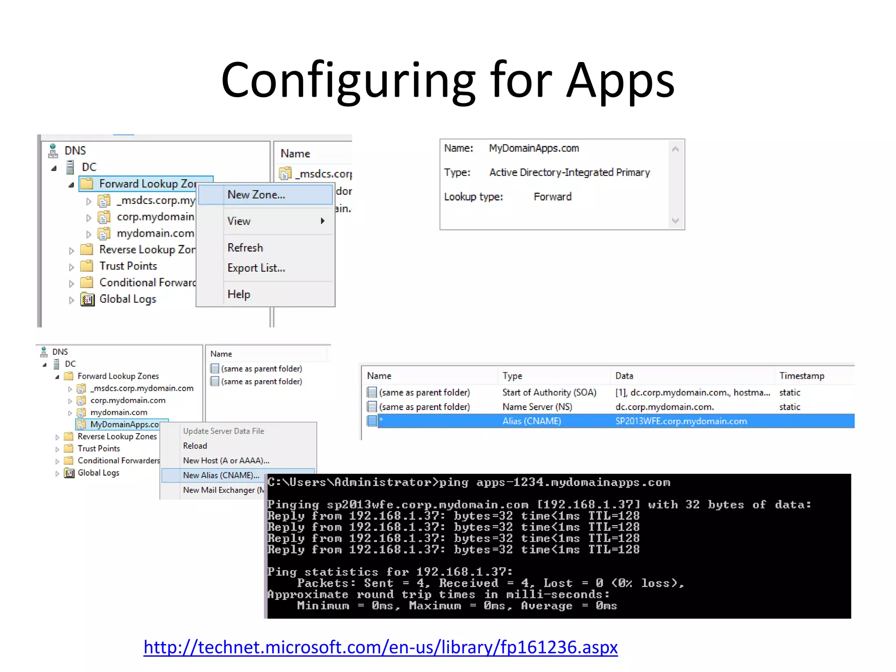Select New Host (A or AAAA)... entry
The image size is (896, 672).
[x=238, y=461]
